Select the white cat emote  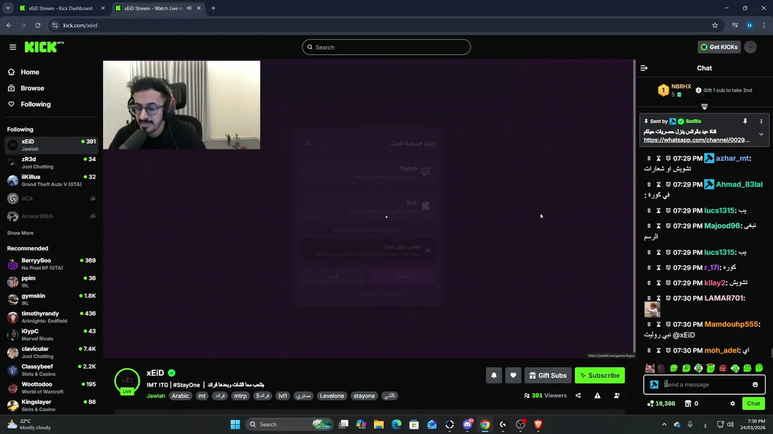(650, 368)
